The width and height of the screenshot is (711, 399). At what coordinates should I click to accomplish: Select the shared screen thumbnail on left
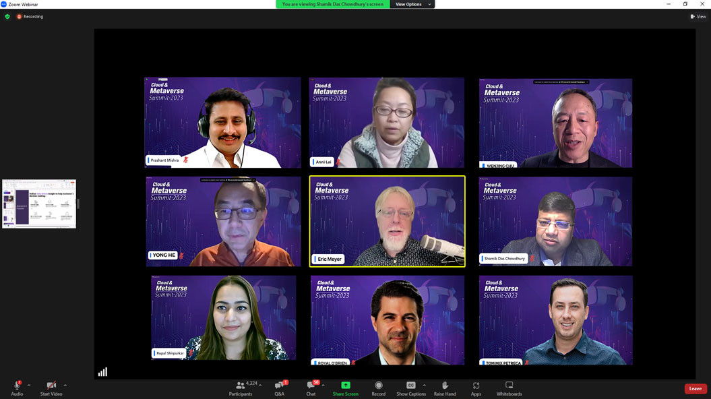[x=39, y=204]
